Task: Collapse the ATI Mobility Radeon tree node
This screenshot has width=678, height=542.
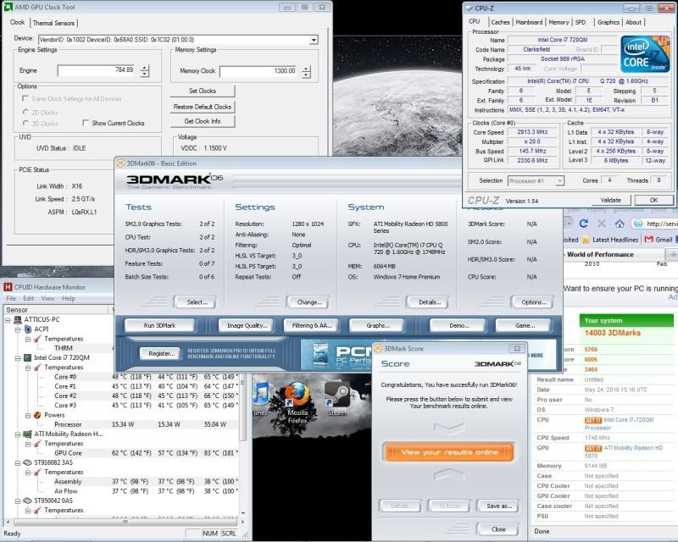Action: click(x=18, y=434)
